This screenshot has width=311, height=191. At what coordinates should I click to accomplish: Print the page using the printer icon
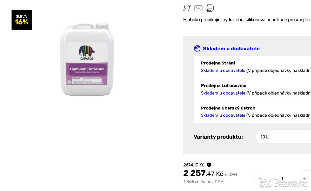point(209,8)
